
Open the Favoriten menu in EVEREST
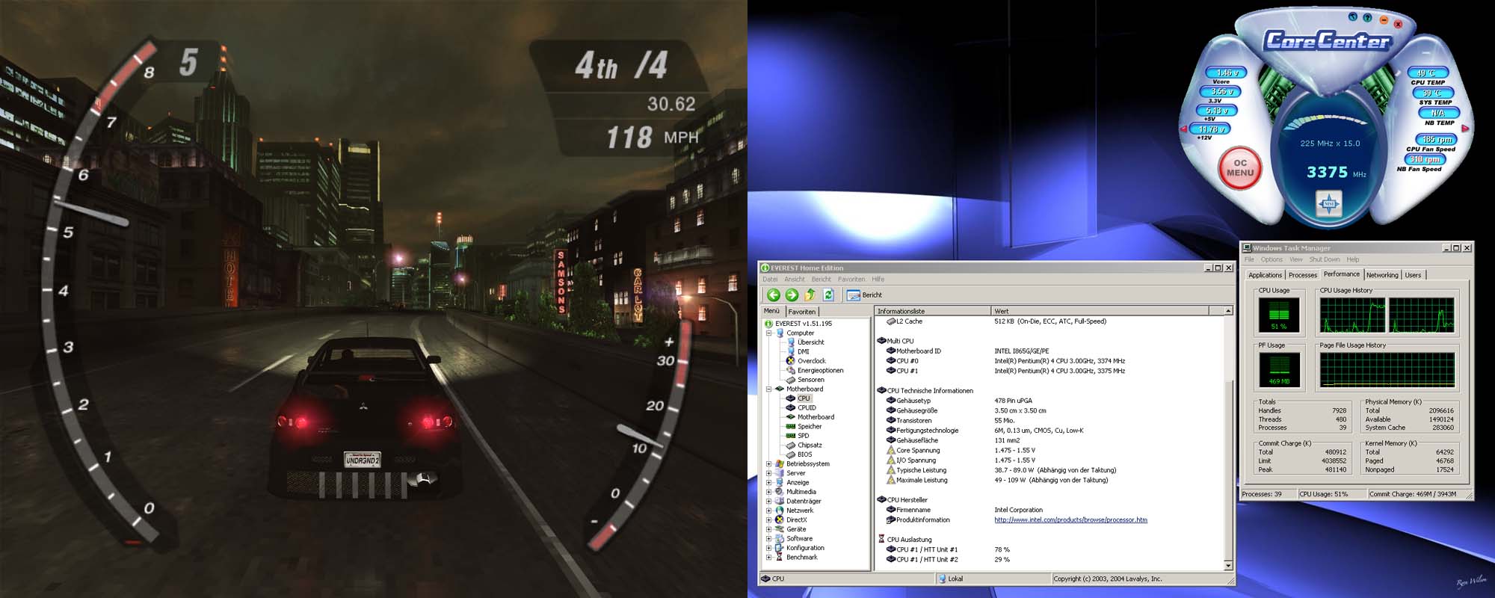pos(851,279)
